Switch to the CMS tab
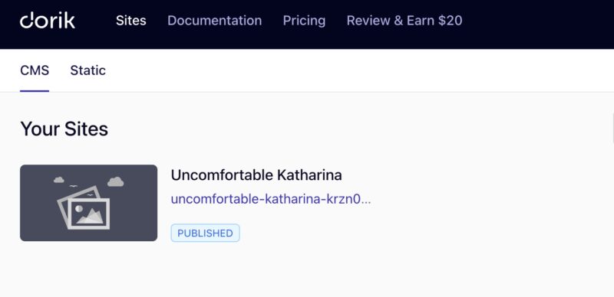 pos(35,70)
